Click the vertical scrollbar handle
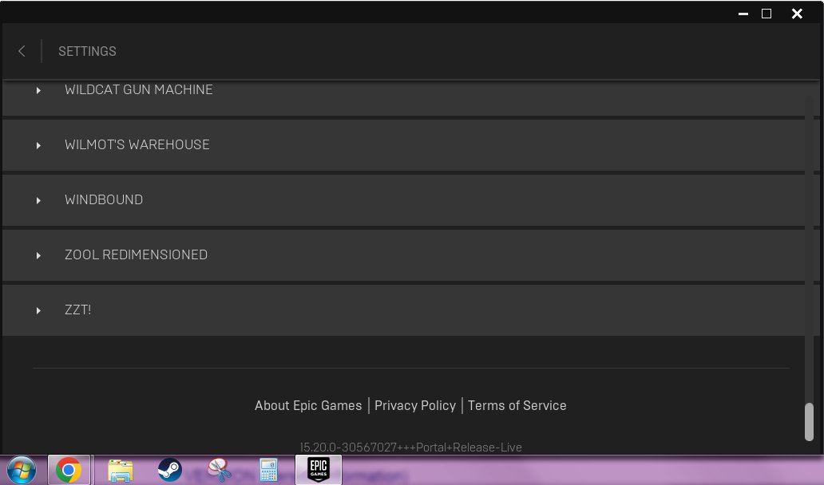This screenshot has width=824, height=485. 809,420
